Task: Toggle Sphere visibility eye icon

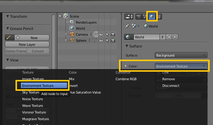Action: [101, 41]
